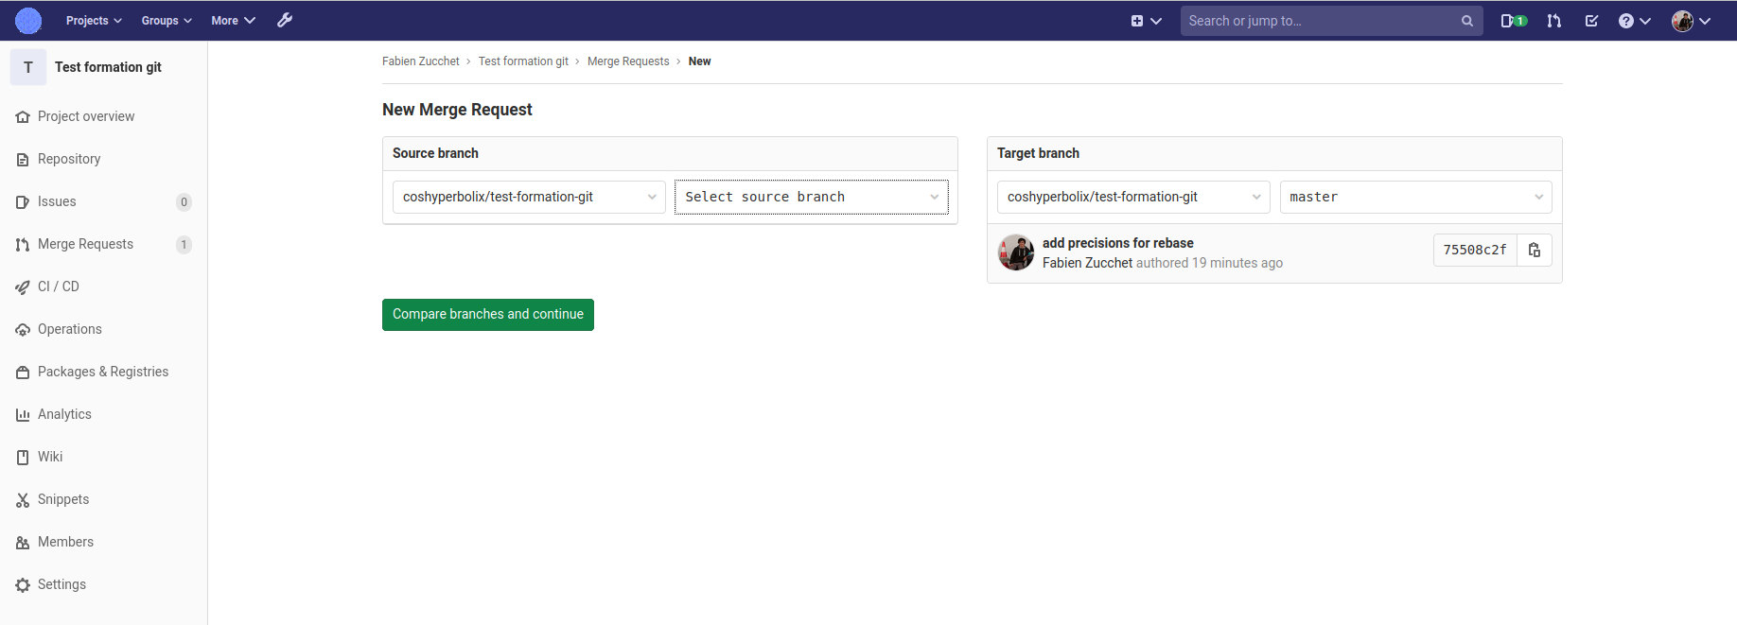Click the new item plus icon
1737x625 pixels.
[x=1146, y=20]
